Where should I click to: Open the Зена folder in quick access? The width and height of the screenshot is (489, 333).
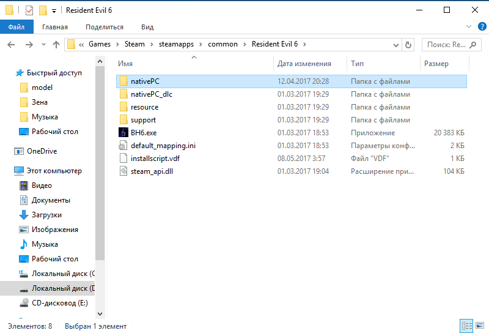(x=34, y=102)
